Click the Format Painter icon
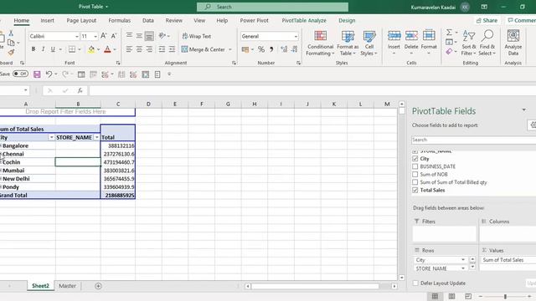The height and width of the screenshot is (301, 536). (x=11, y=52)
